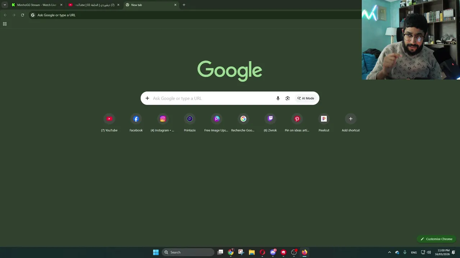Click the microphone tray icon
Image resolution: width=460 pixels, height=258 pixels.
point(405,252)
